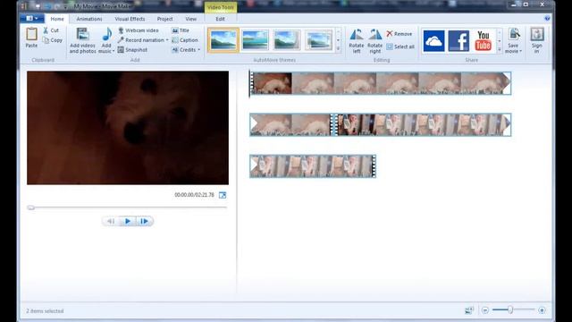Rotate left the selected clip
The image size is (572, 322).
tap(356, 41)
